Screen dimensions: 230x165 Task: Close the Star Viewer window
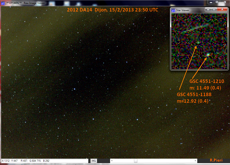[x=222, y=9]
